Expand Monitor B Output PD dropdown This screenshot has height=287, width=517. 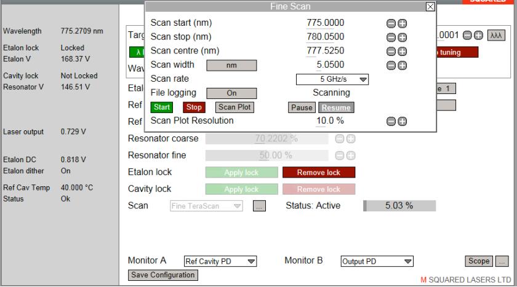pyautogui.click(x=376, y=262)
